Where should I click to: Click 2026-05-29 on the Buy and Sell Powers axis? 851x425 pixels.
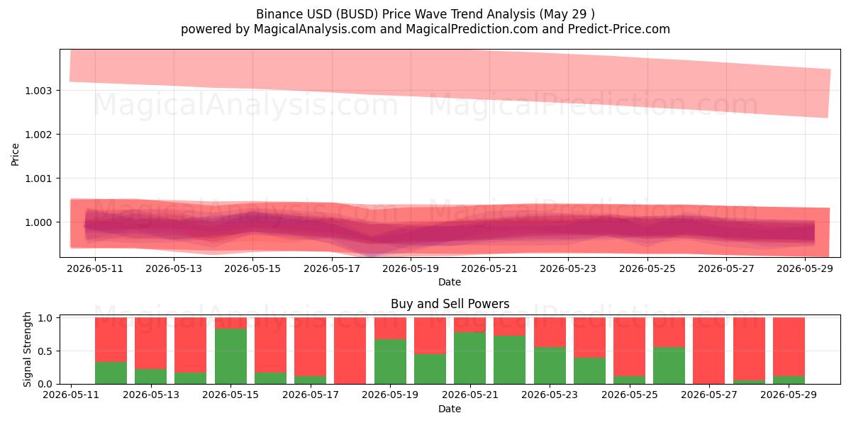pos(789,395)
